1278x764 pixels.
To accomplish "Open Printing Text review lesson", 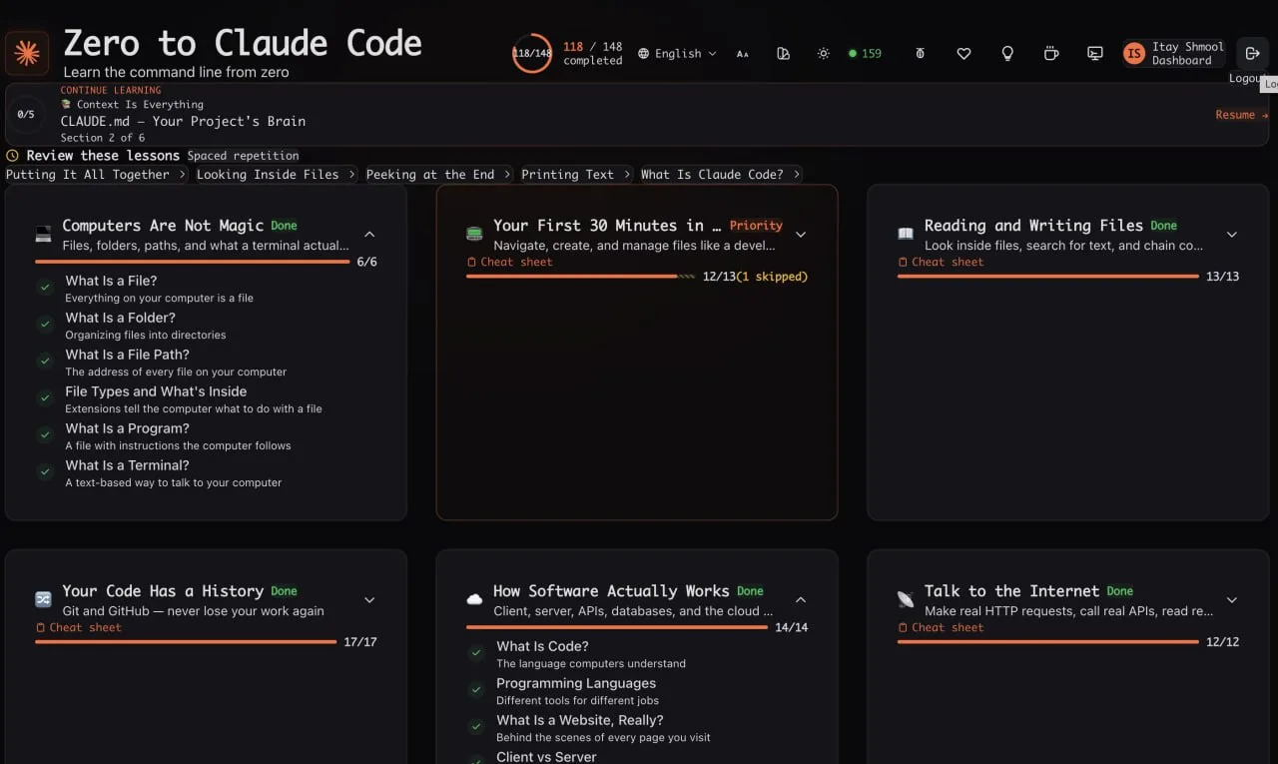I will (576, 175).
